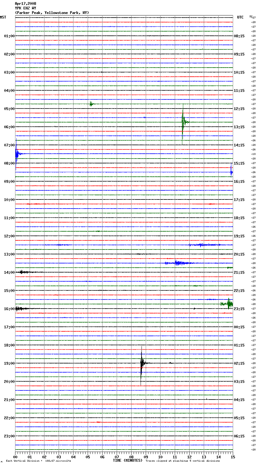This screenshot has height=465, width=257.
Task: Select the 04:00 MST row label
Action: coord(9,91)
